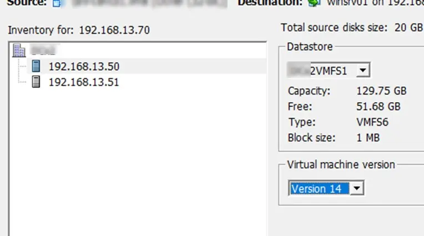Open the Datastore dropdown arrow
The width and height of the screenshot is (424, 236).
pos(363,71)
